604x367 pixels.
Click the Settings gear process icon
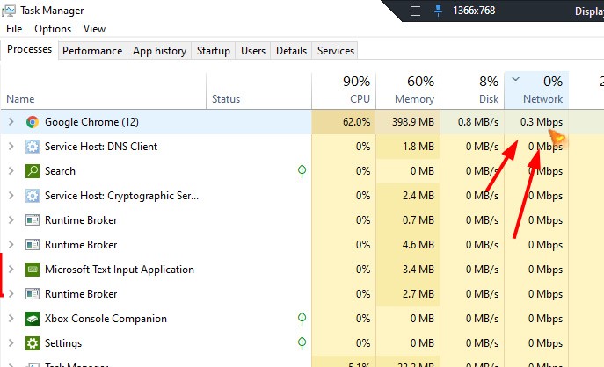point(33,343)
